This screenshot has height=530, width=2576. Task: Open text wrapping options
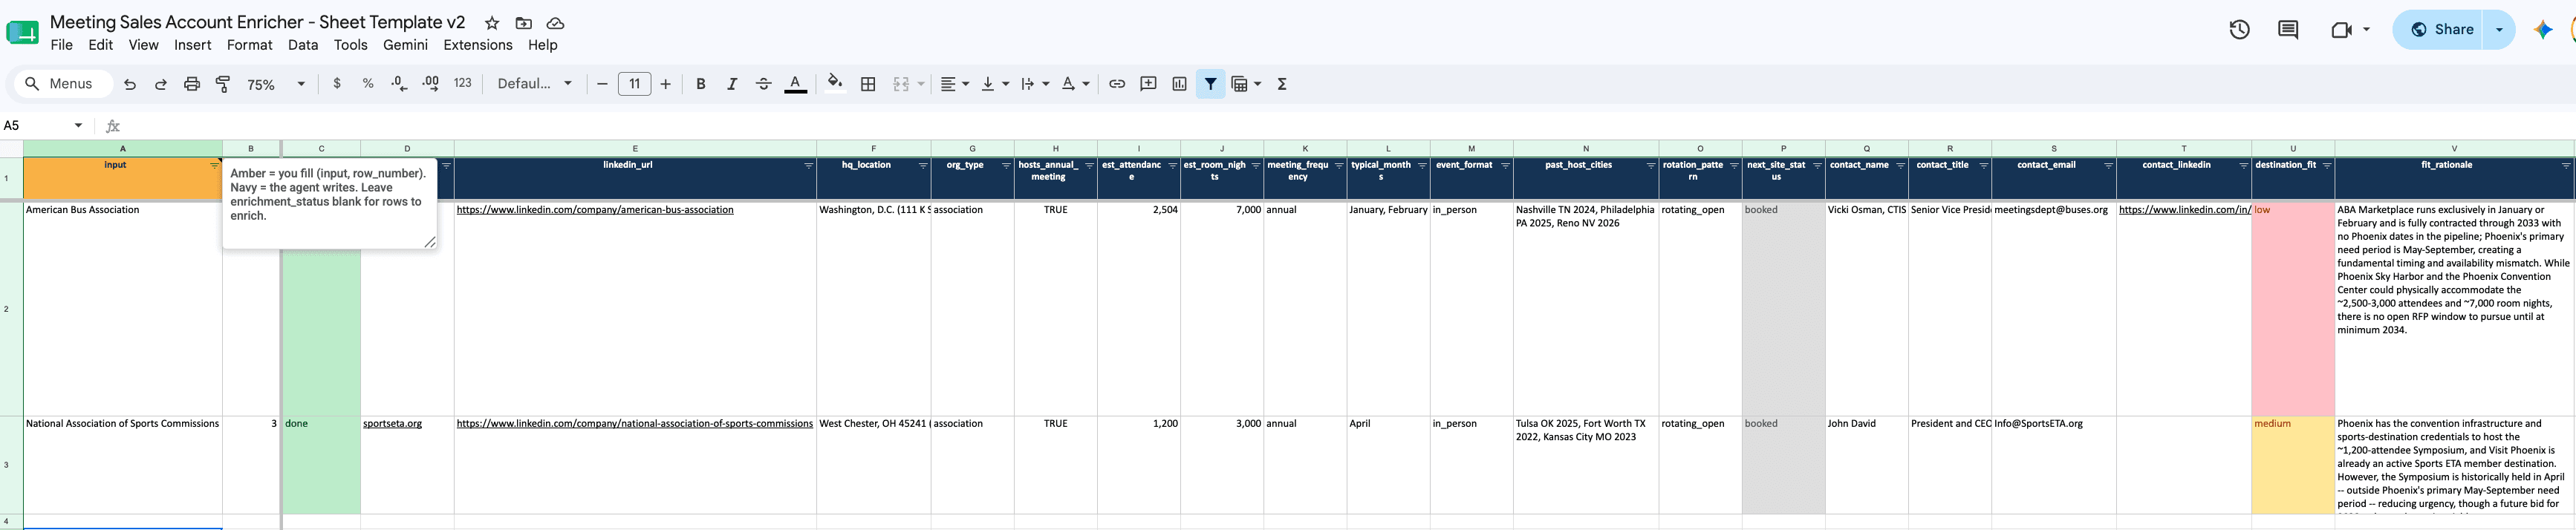(x=1035, y=84)
